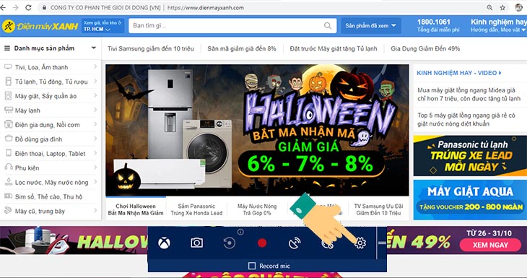
Task: Click the search magnifier in search box
Action: coord(328,26)
